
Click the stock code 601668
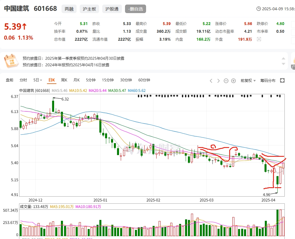(45, 9)
